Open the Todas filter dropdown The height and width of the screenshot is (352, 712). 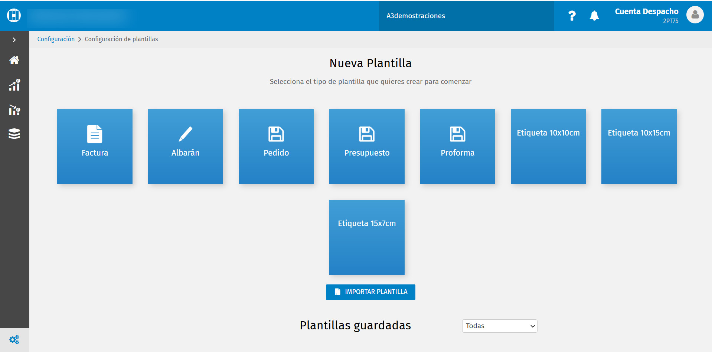pyautogui.click(x=500, y=326)
